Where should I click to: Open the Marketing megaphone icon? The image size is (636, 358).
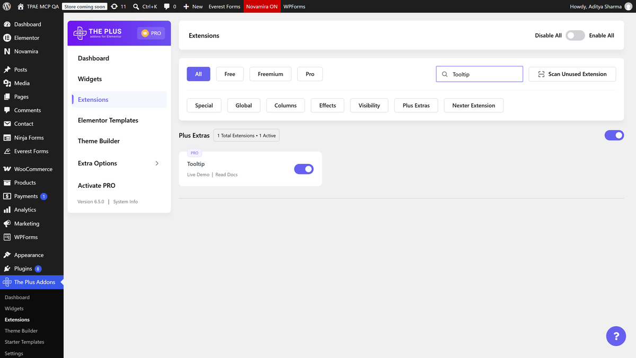pos(7,224)
